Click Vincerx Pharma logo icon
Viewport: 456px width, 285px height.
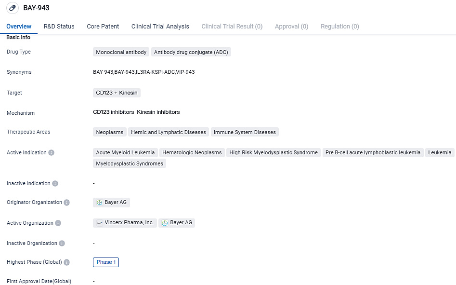click(x=100, y=223)
